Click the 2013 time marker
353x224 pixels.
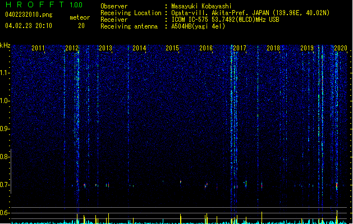coord(106,48)
